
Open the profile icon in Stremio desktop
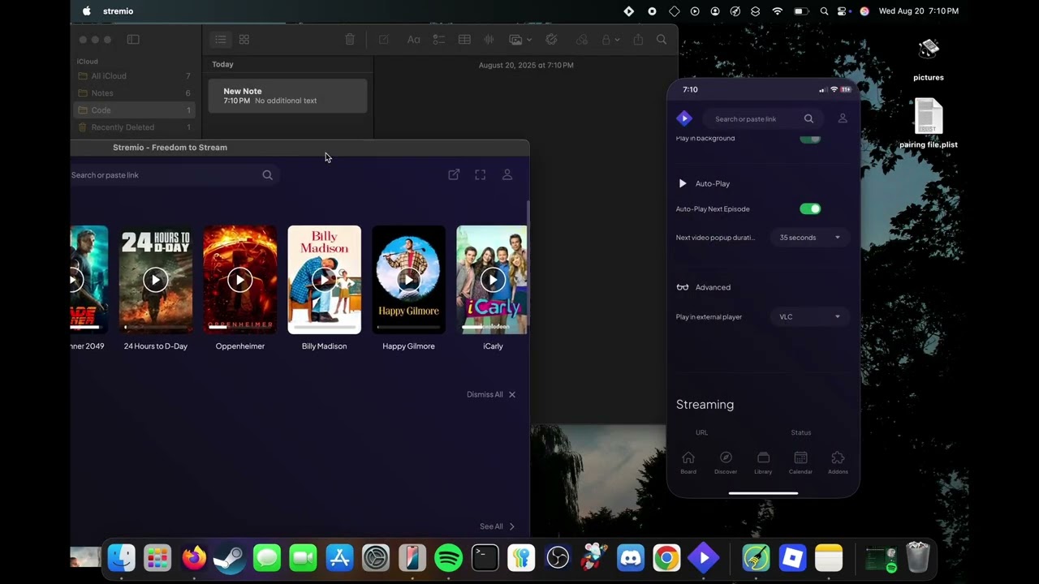(x=507, y=174)
